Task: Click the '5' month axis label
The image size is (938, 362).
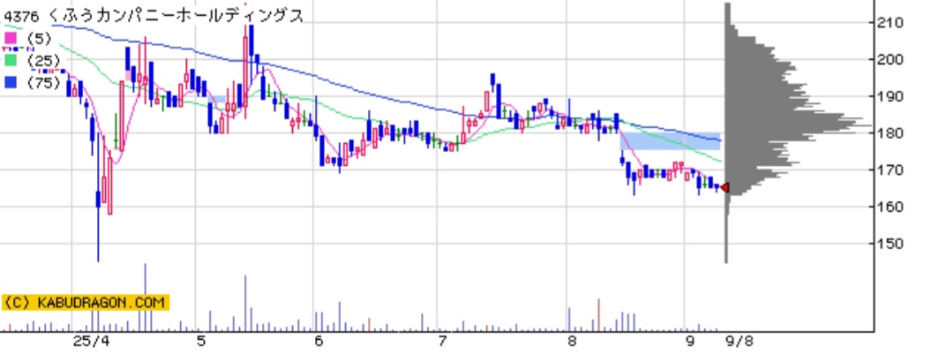Action: 201,342
